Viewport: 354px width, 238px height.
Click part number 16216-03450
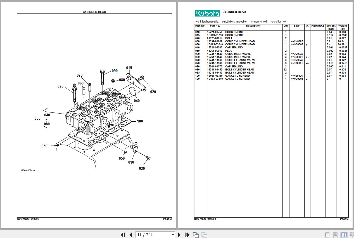pos(215,73)
